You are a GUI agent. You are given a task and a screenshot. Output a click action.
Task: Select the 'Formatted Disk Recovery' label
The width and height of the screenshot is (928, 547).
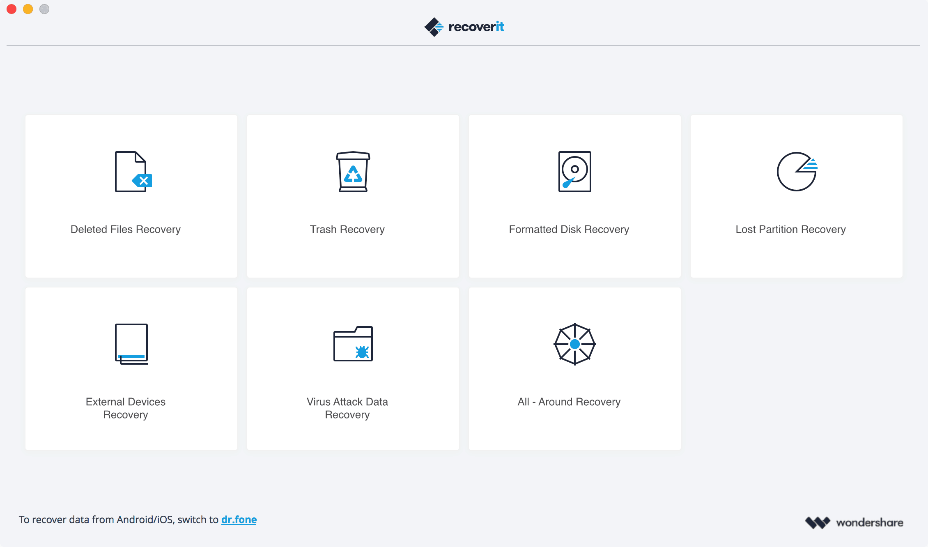point(569,229)
